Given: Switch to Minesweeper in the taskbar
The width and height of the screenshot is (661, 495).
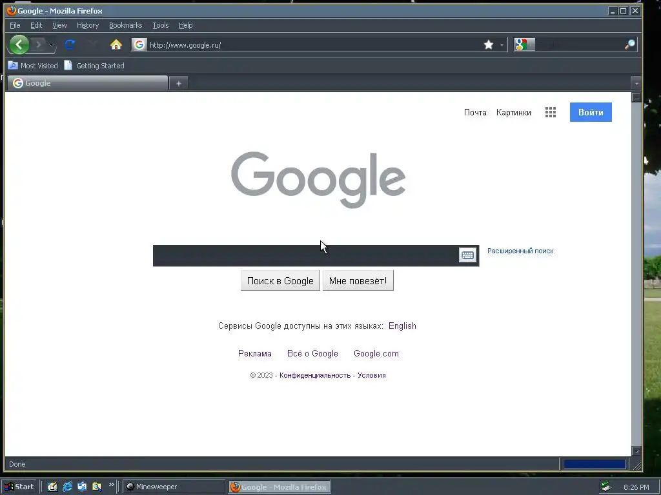Looking at the screenshot, I should tap(174, 487).
